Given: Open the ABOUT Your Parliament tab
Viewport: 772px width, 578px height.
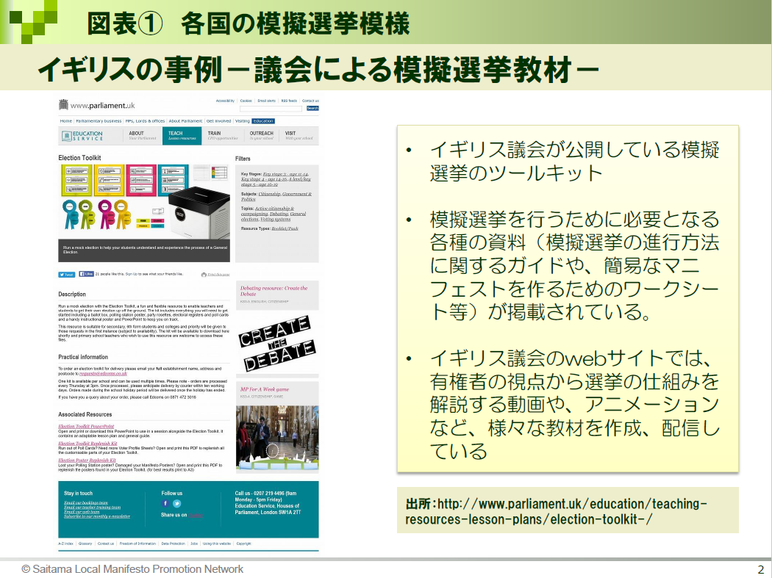Looking at the screenshot, I should click(x=143, y=136).
